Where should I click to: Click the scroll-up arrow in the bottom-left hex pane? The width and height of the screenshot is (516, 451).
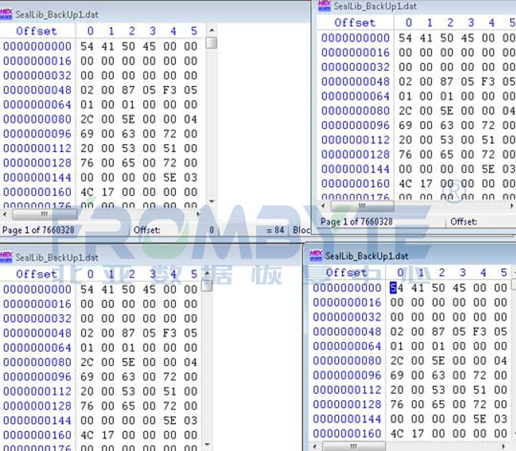tap(207, 273)
